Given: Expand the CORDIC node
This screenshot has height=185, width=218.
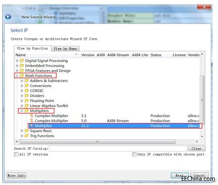Looking at the screenshot, I should [22, 91].
